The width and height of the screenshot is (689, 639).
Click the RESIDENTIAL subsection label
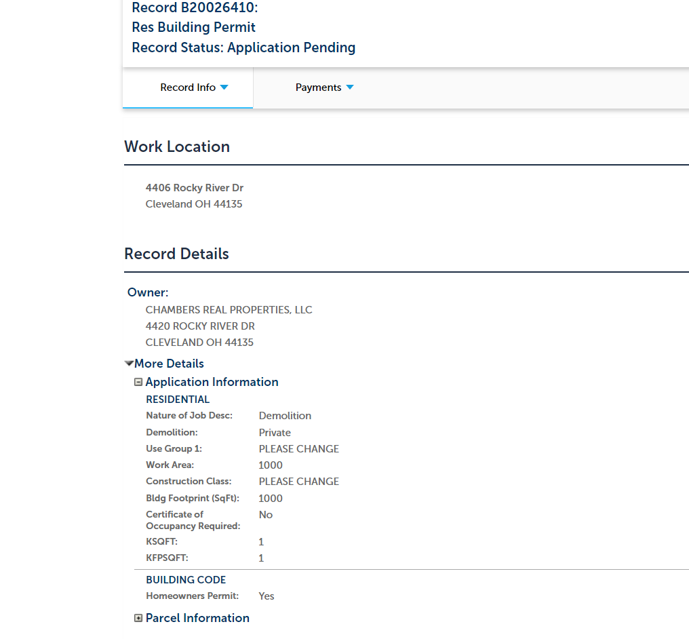click(178, 400)
